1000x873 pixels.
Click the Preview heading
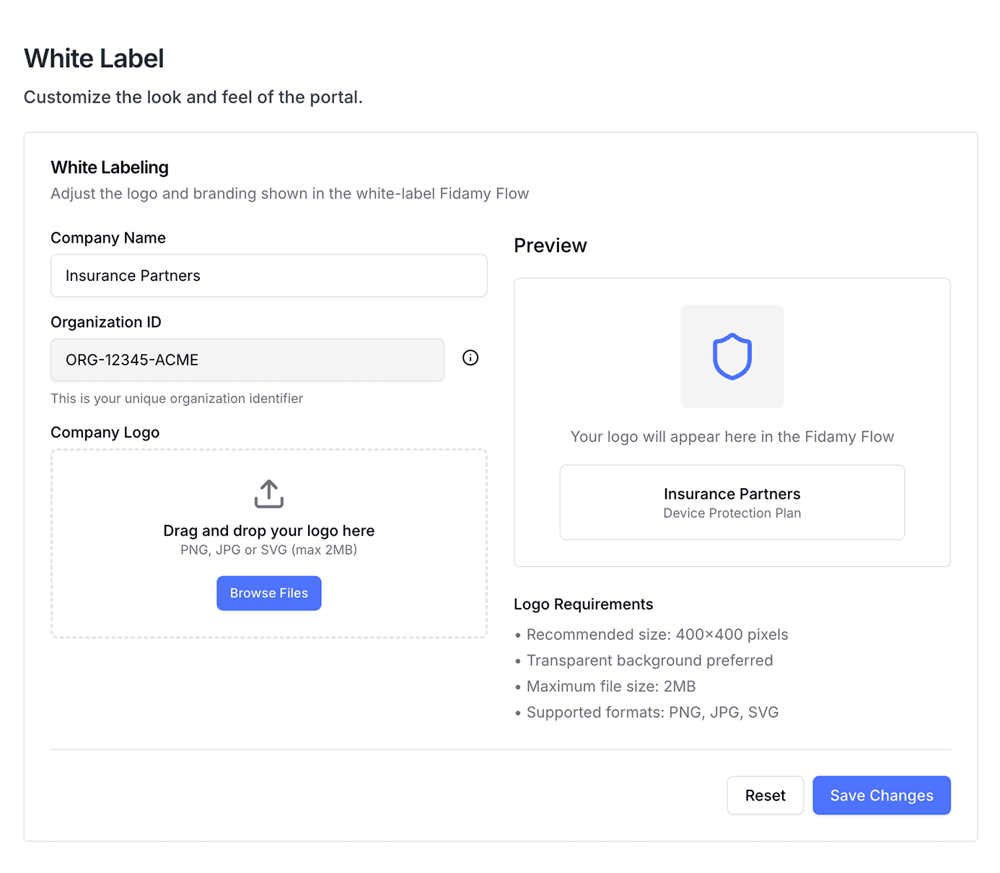pyautogui.click(x=550, y=246)
